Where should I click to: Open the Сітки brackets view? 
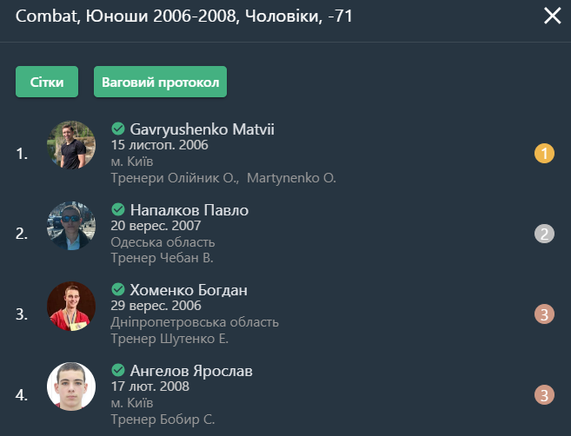[x=47, y=82]
